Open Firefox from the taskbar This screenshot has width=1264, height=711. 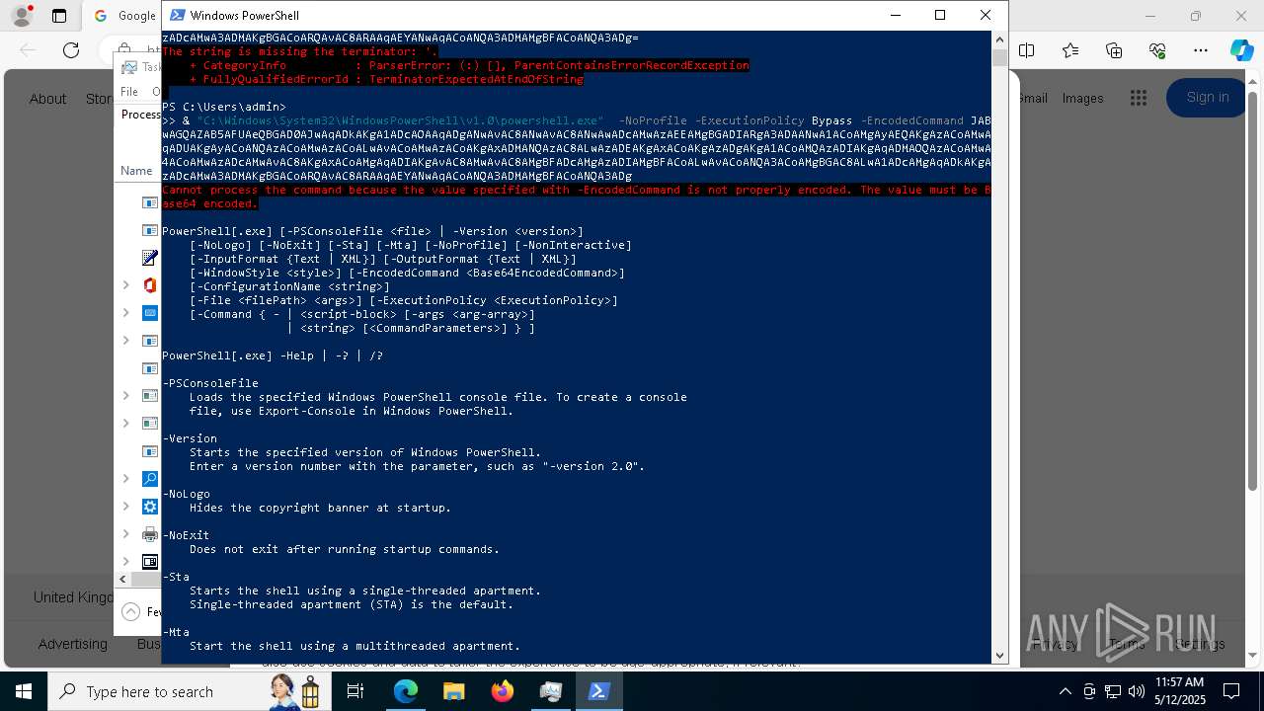[503, 691]
